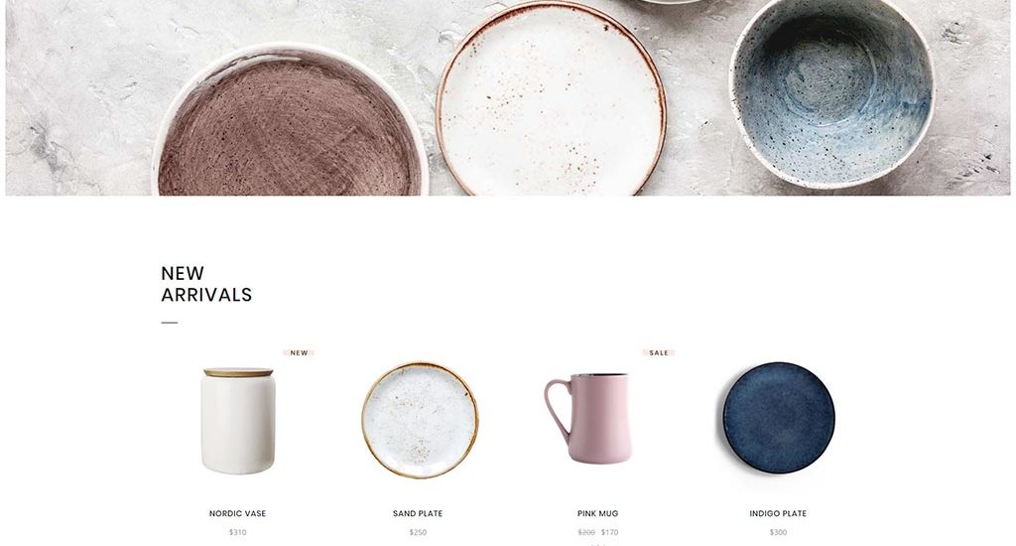
Task: Click the brown brushed plate in banner
Action: click(289, 123)
